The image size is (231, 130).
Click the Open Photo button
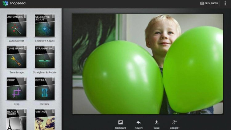209,3
